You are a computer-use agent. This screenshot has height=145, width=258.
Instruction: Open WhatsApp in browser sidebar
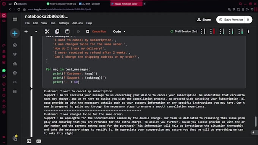click(x=4, y=70)
